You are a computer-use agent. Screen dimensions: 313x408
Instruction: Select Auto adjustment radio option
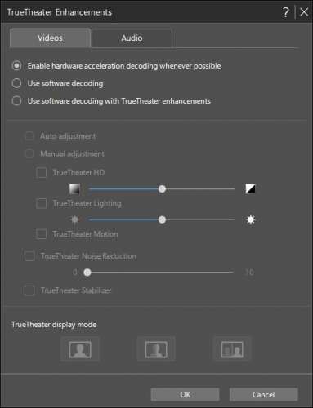tap(29, 136)
